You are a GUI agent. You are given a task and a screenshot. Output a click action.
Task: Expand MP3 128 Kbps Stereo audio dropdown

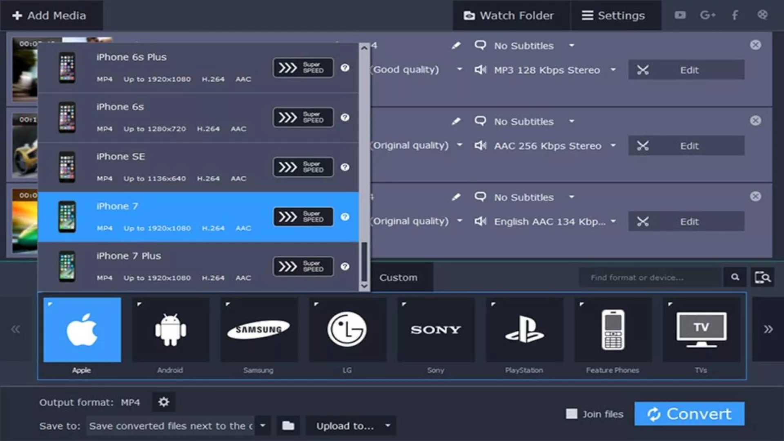tap(613, 70)
